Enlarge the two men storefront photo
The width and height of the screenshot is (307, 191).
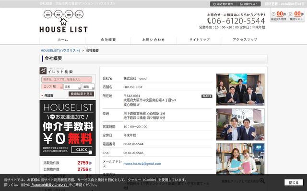(x=240, y=124)
